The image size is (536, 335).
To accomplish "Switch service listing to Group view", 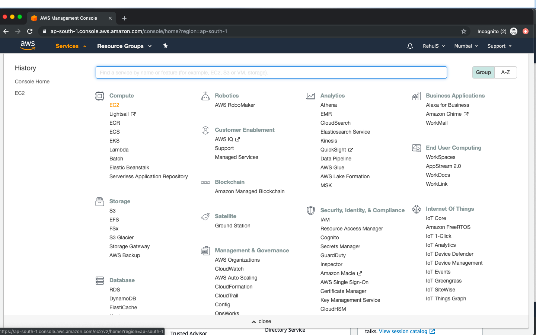I will pyautogui.click(x=483, y=72).
